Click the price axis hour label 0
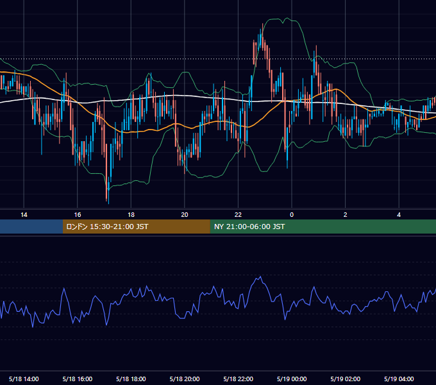The width and height of the screenshot is (436, 385). click(x=292, y=215)
